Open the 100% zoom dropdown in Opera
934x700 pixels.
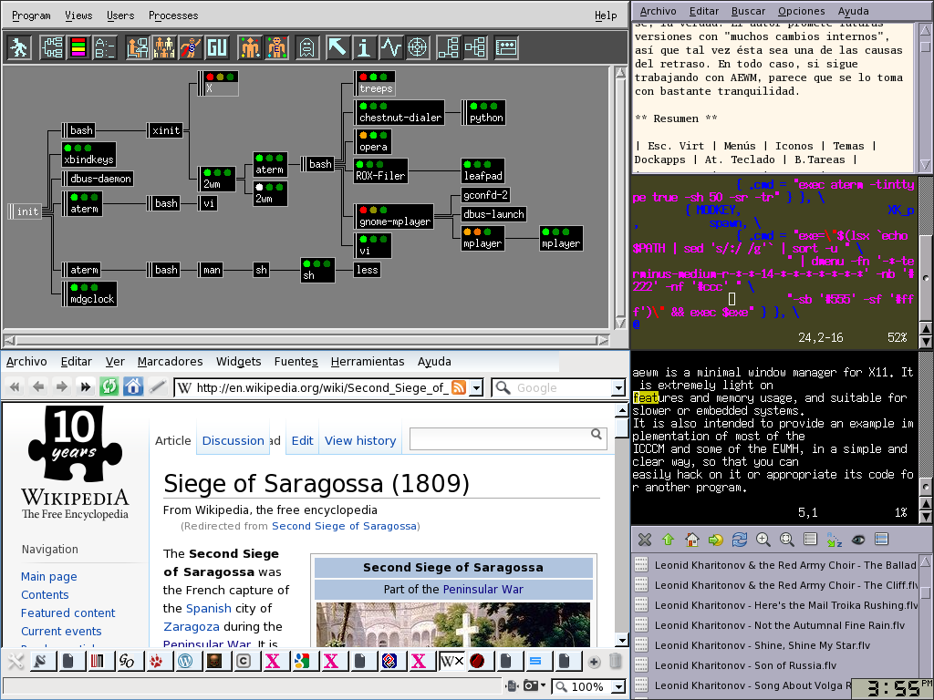click(x=619, y=687)
